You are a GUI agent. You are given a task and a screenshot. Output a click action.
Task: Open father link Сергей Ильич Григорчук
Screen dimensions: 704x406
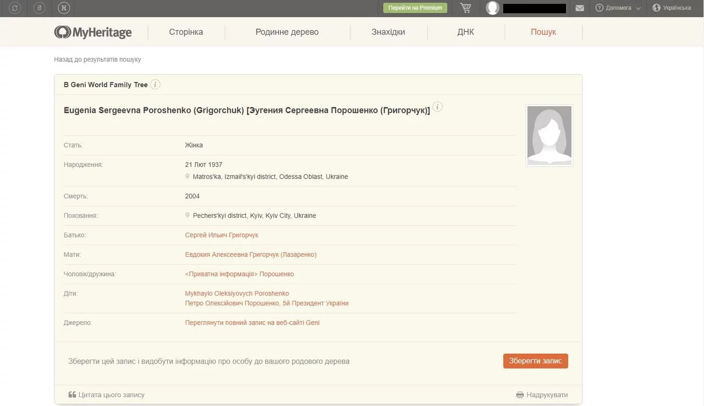point(222,235)
